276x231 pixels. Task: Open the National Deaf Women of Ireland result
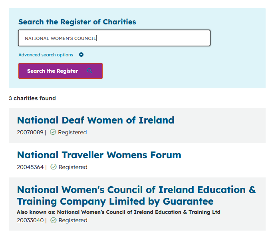click(95, 120)
